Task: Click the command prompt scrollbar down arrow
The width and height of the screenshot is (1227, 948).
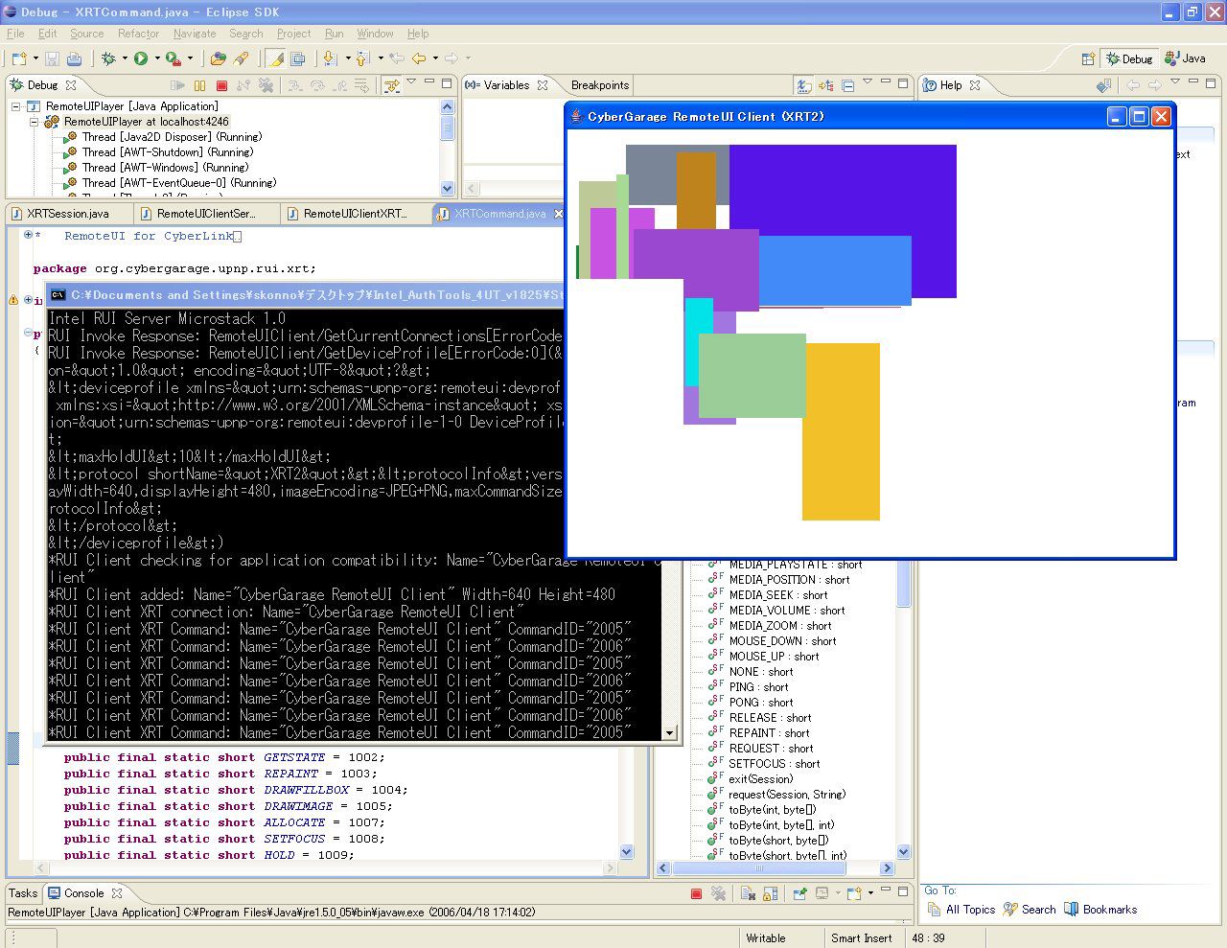Action: click(x=669, y=732)
